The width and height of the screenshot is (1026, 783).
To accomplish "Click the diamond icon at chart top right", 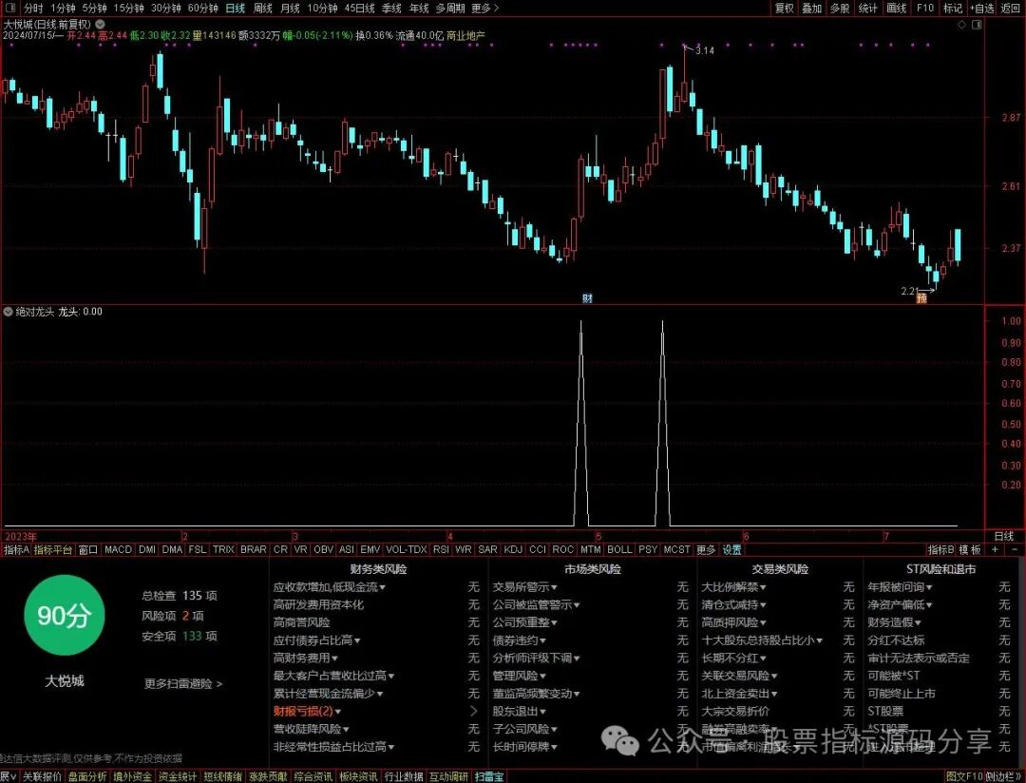I will coord(961,24).
